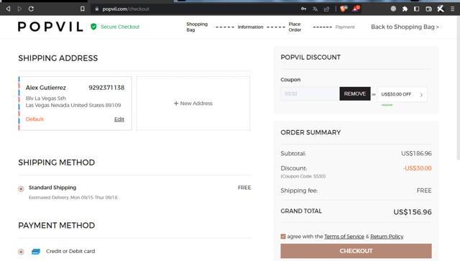This screenshot has height=261, width=460.
Task: Expand the US$30.00 OFF coupon selector
Action: [x=402, y=94]
